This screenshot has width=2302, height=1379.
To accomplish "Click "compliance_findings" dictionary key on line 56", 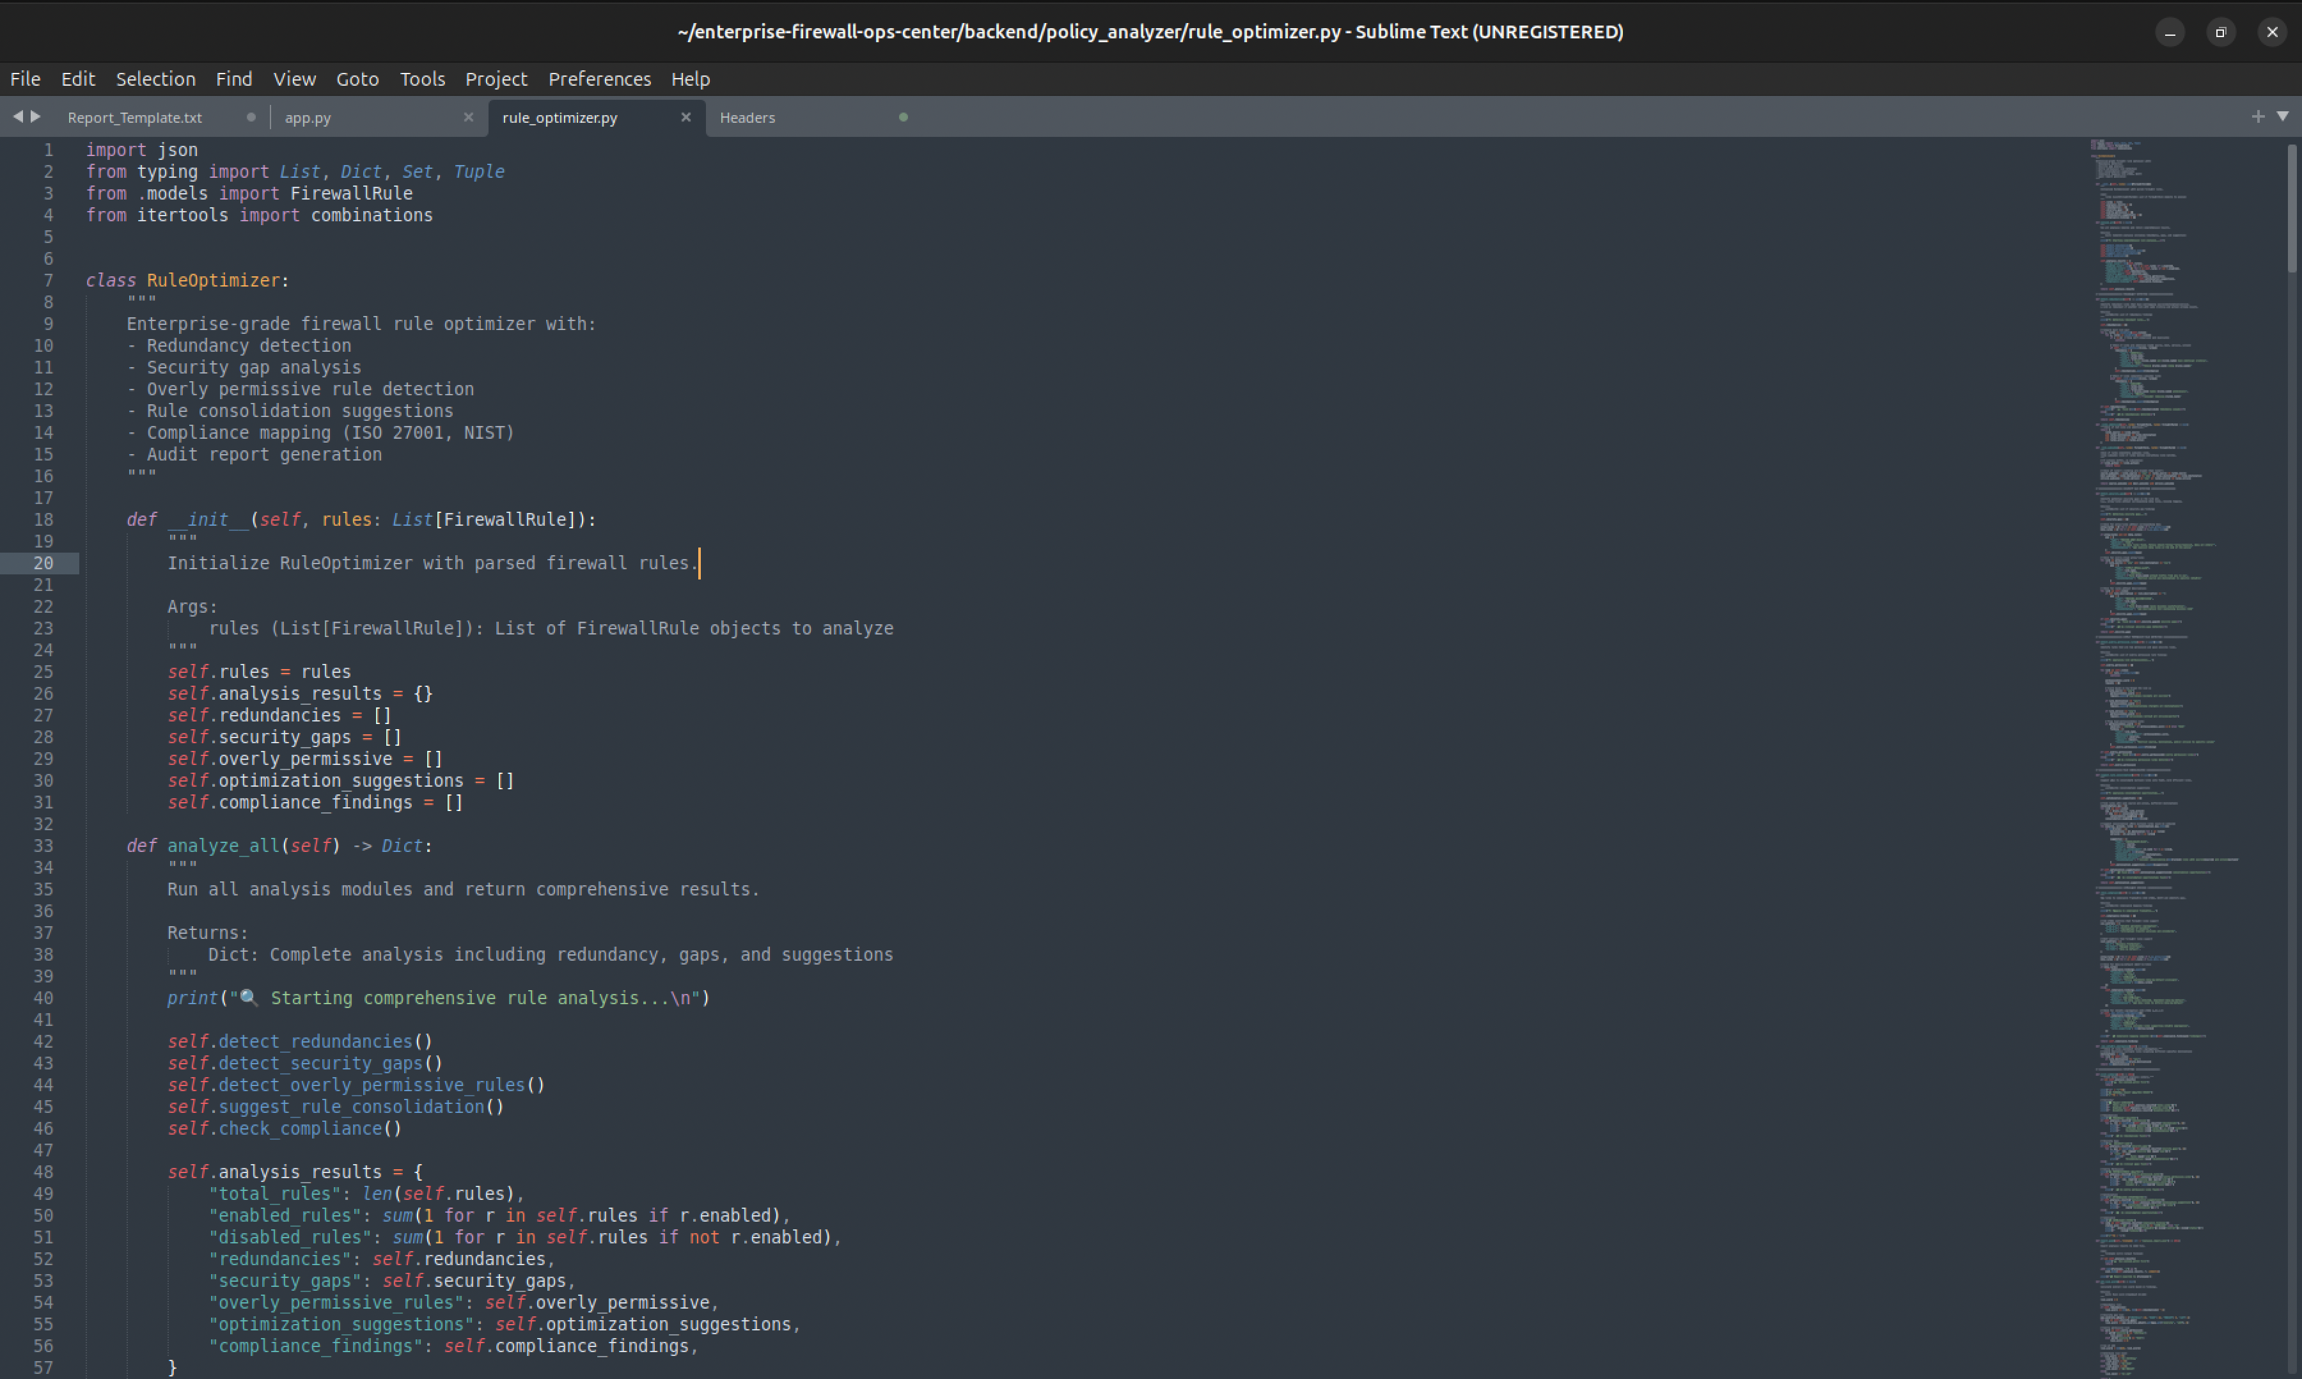I will (x=316, y=1346).
